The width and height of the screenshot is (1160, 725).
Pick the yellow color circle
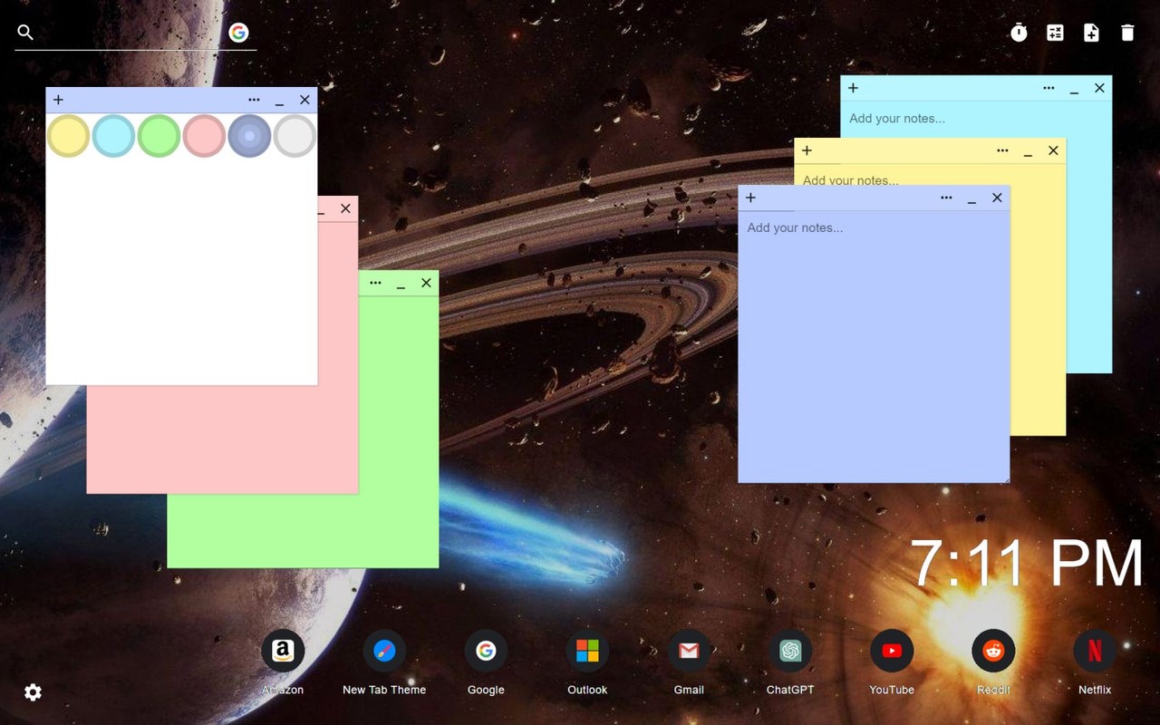tap(68, 136)
